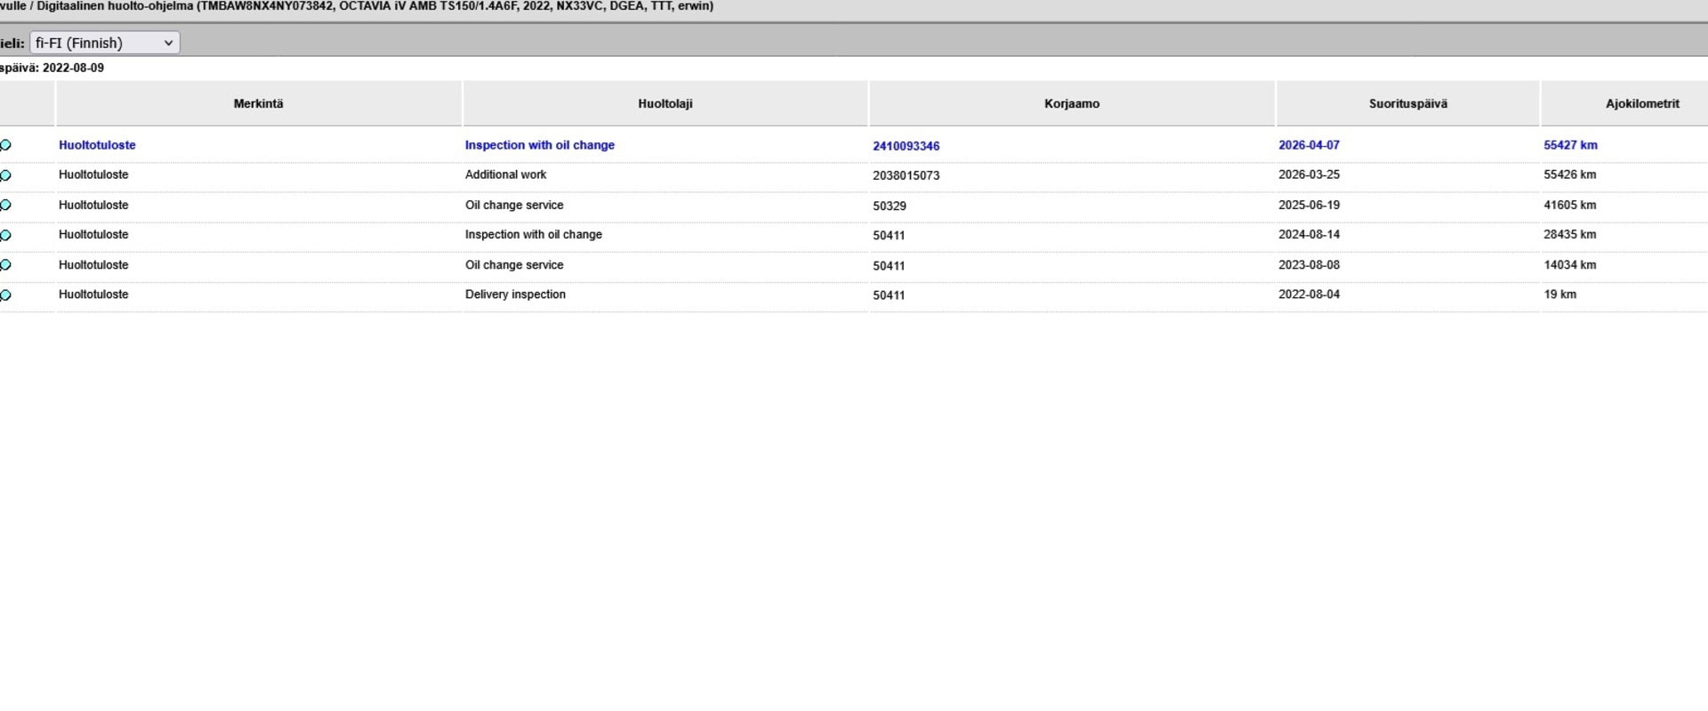Click the Suorituspäivä column header
This screenshot has width=1708, height=711.
1407,104
